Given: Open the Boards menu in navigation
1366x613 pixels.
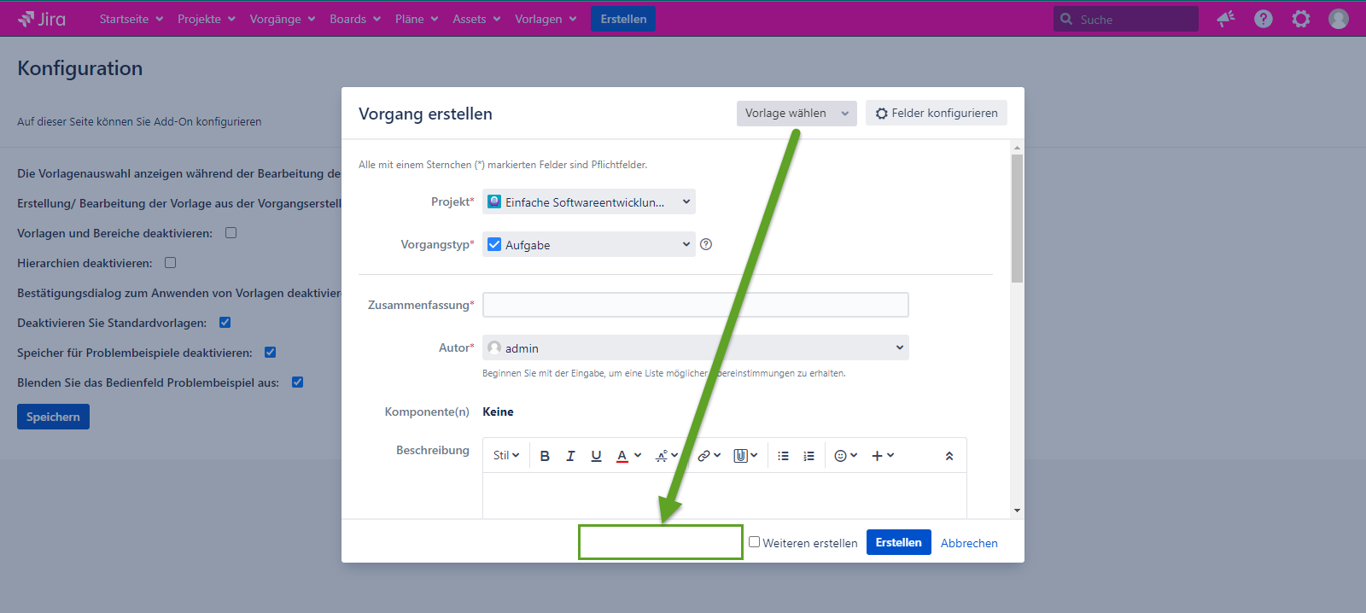Looking at the screenshot, I should (354, 19).
